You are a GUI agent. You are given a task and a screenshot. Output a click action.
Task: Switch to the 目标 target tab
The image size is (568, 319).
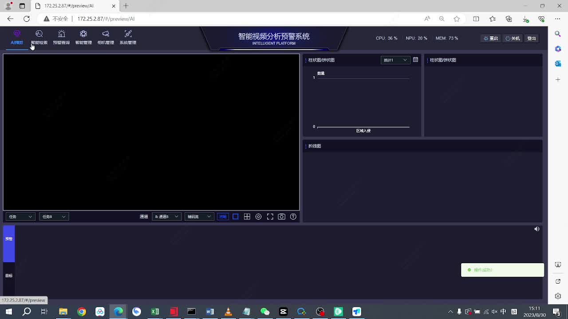point(9,276)
